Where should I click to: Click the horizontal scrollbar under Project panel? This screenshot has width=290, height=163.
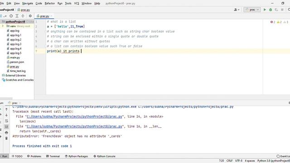tap(6, 99)
